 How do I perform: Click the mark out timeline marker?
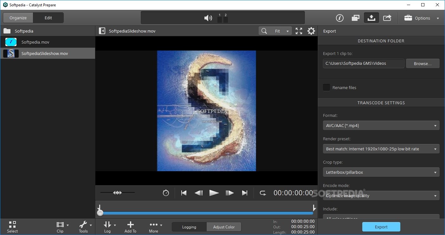[314, 207]
